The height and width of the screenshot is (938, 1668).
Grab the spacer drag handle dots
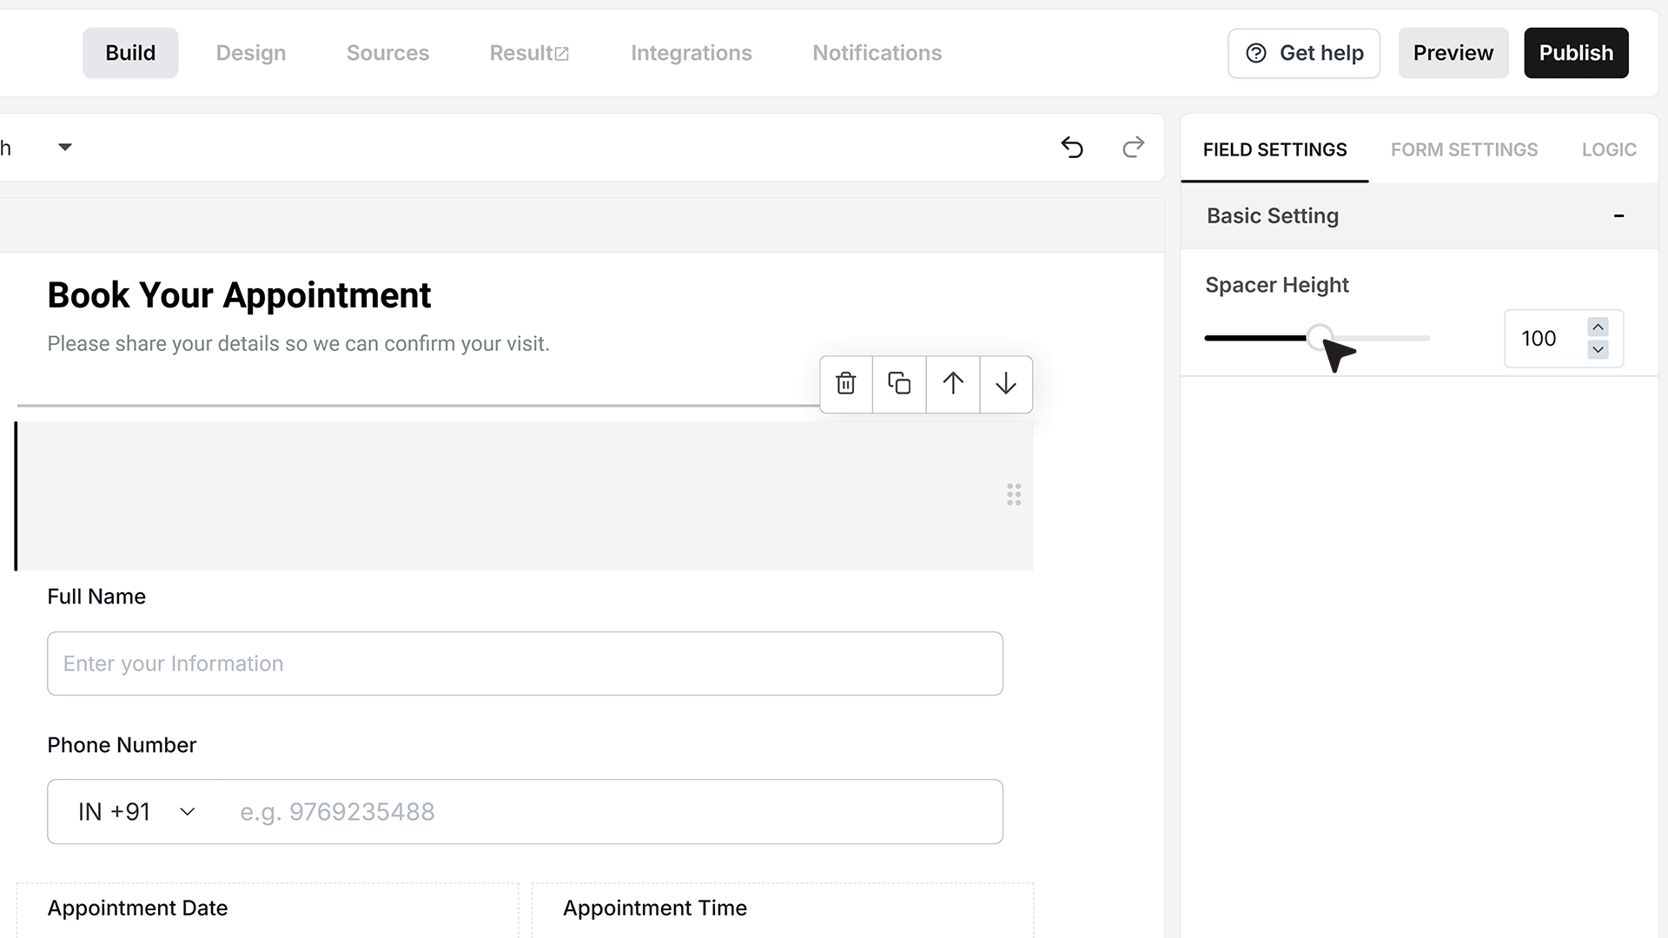click(1014, 495)
